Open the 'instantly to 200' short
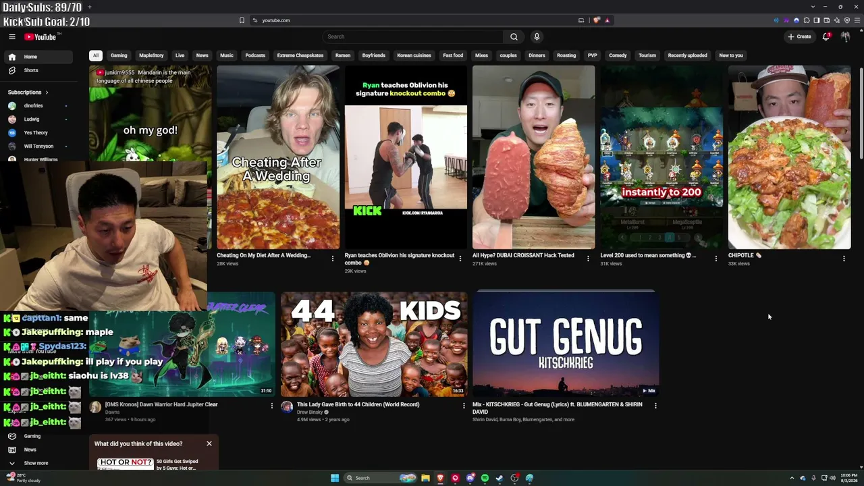Viewport: 864px width, 486px height. coord(661,157)
